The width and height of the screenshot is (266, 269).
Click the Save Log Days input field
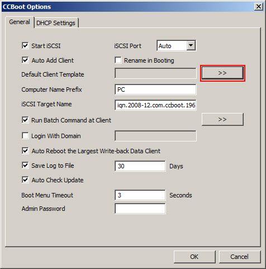pos(140,166)
